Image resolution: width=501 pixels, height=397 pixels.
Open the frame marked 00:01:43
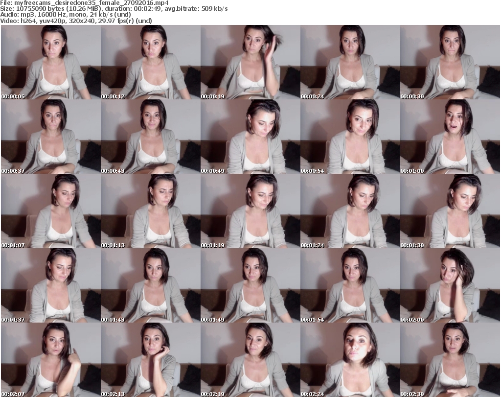point(150,285)
